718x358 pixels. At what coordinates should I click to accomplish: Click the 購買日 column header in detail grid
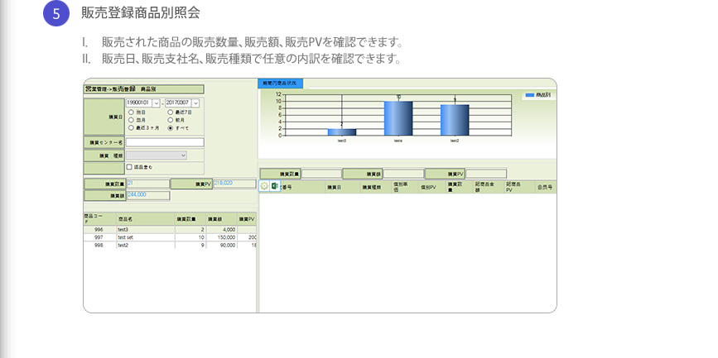click(334, 188)
